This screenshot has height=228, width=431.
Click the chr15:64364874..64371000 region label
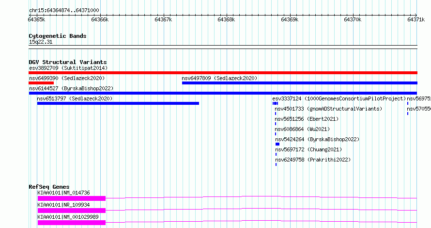pos(64,10)
